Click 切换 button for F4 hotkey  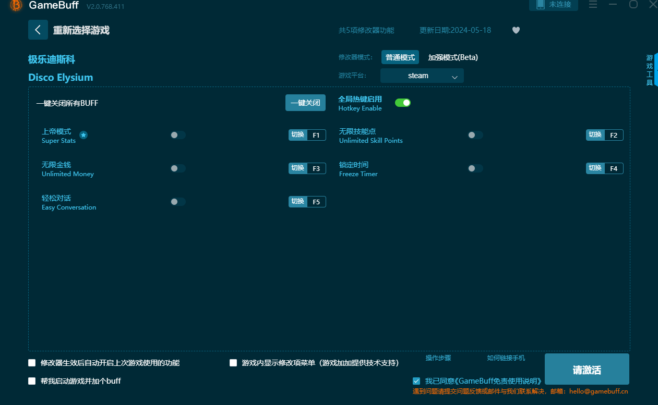tap(595, 168)
